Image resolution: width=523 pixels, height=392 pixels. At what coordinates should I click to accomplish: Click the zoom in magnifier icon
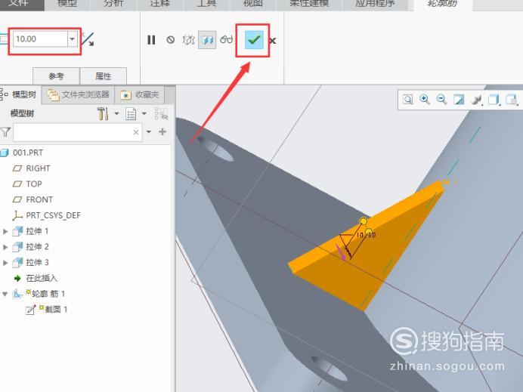(425, 100)
